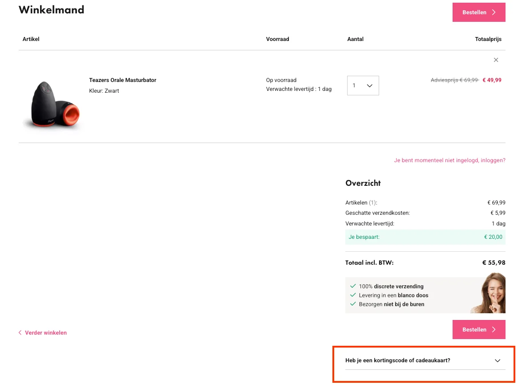Click the Teazers Orale Masturbator product title
This screenshot has width=530, height=389.
pos(122,80)
